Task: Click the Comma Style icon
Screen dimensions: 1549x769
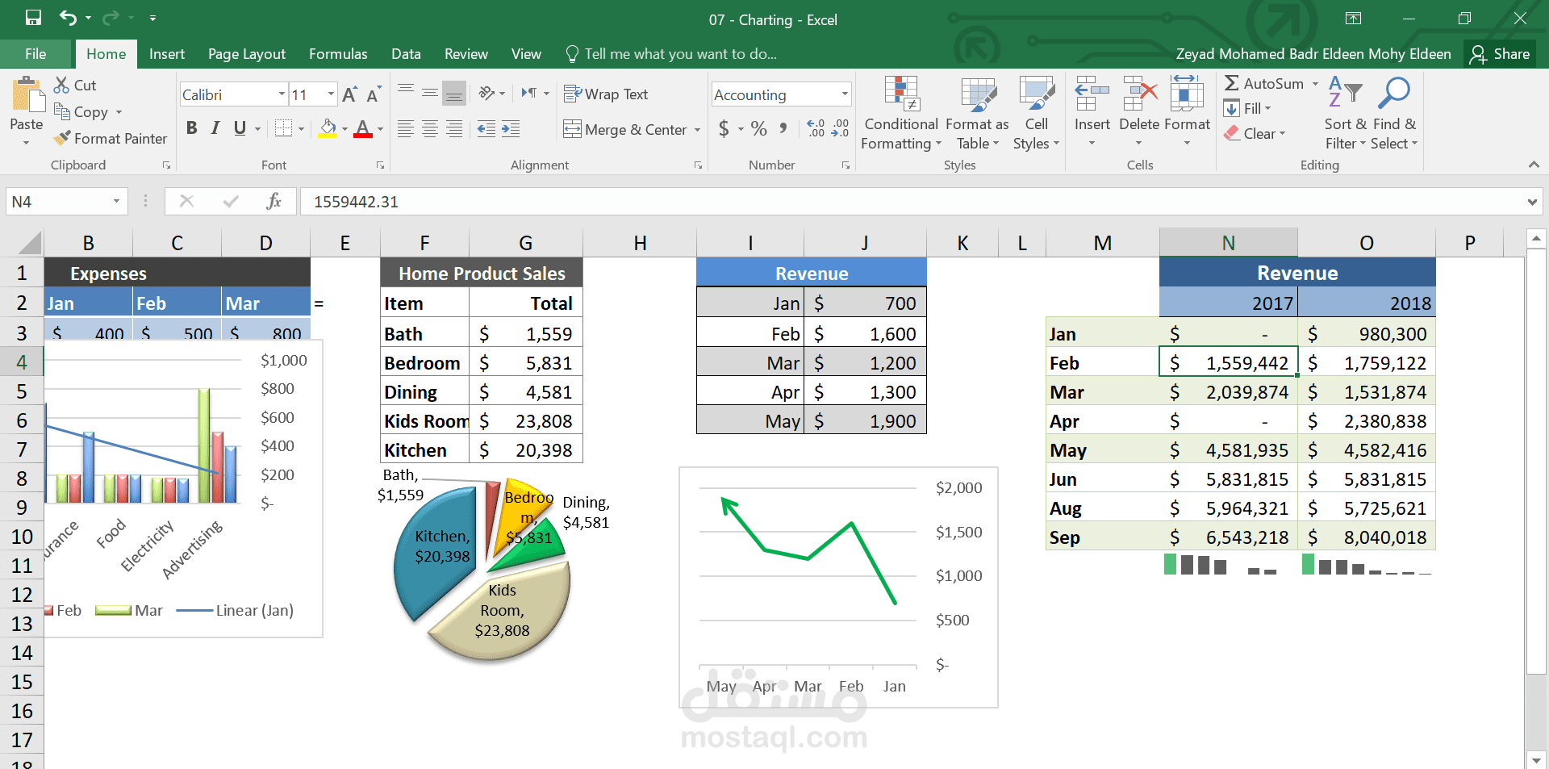Action: point(782,129)
